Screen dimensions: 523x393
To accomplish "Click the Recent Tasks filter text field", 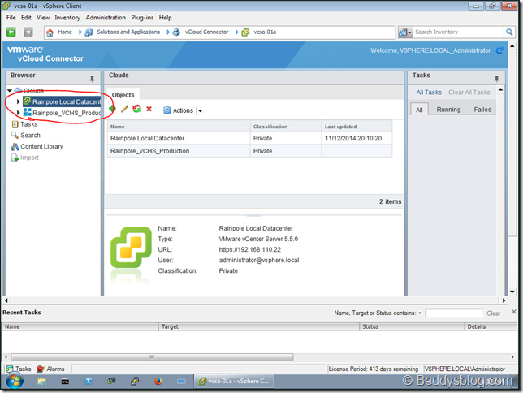I will click(x=454, y=313).
